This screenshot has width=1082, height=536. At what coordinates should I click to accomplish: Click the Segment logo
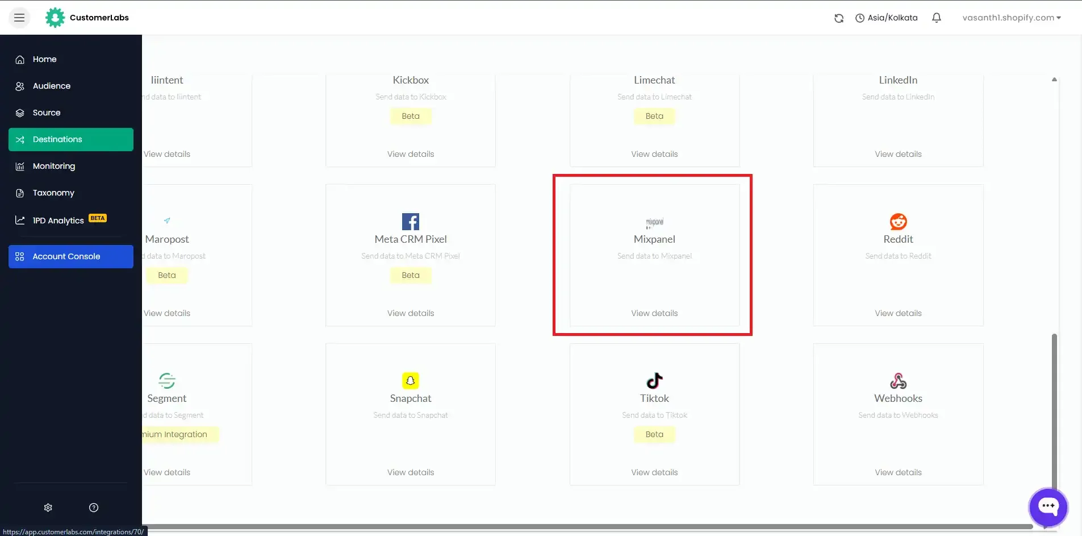coord(167,381)
